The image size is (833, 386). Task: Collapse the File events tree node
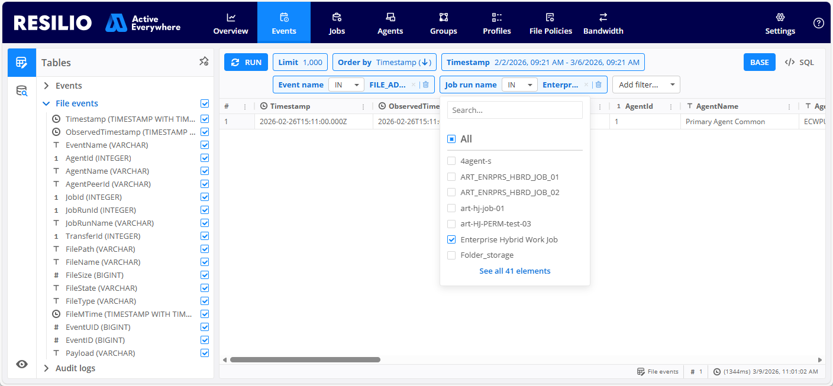[x=46, y=103]
